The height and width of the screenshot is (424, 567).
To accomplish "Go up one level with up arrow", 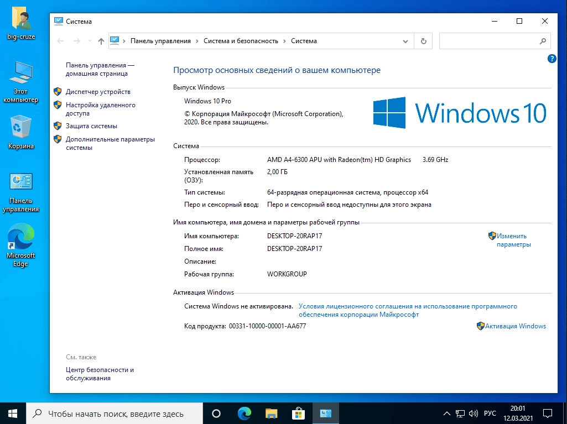I will point(101,41).
